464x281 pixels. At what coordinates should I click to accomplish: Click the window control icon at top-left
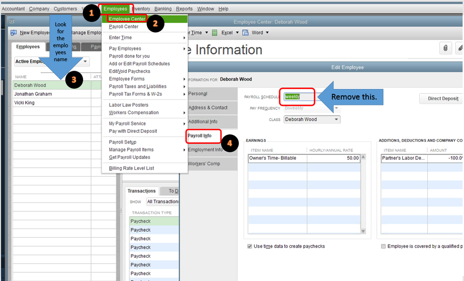(12, 21)
